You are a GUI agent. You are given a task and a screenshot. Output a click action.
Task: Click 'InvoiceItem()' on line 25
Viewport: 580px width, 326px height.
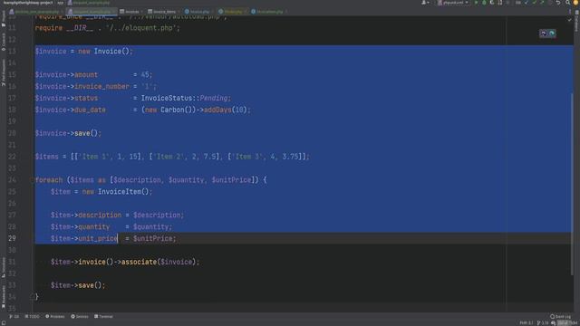(123, 192)
